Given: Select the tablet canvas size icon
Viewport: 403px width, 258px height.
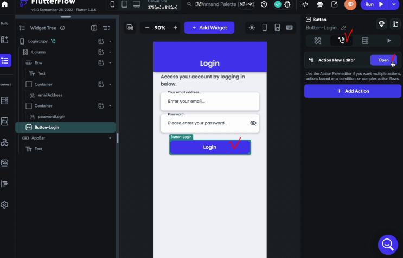Looking at the screenshot, I should coord(124,4).
